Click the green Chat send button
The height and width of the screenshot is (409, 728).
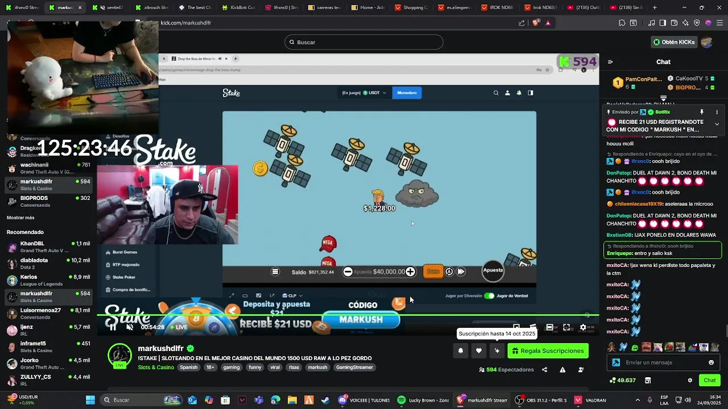[710, 381]
